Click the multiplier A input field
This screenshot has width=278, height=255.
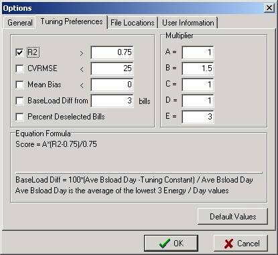pyautogui.click(x=198, y=52)
